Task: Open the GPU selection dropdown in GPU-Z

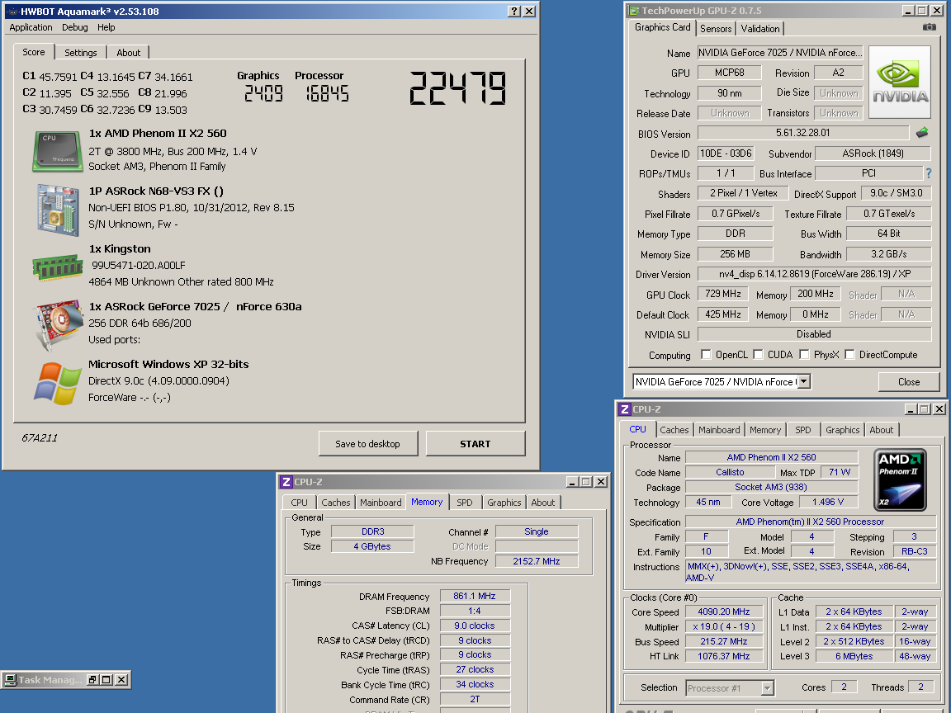Action: coord(803,381)
